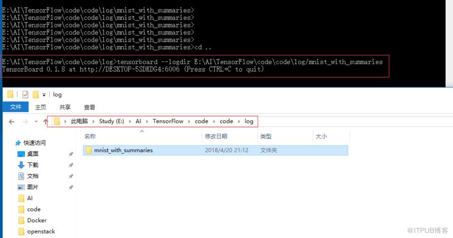The image size is (453, 238).
Task: Open 文档 in navigation pane
Action: (x=33, y=176)
